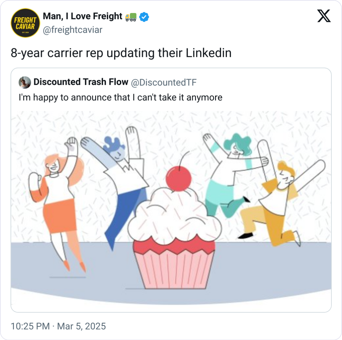The width and height of the screenshot is (342, 340).
Task: Click the pink cupcake wrapper
Action: point(174,268)
